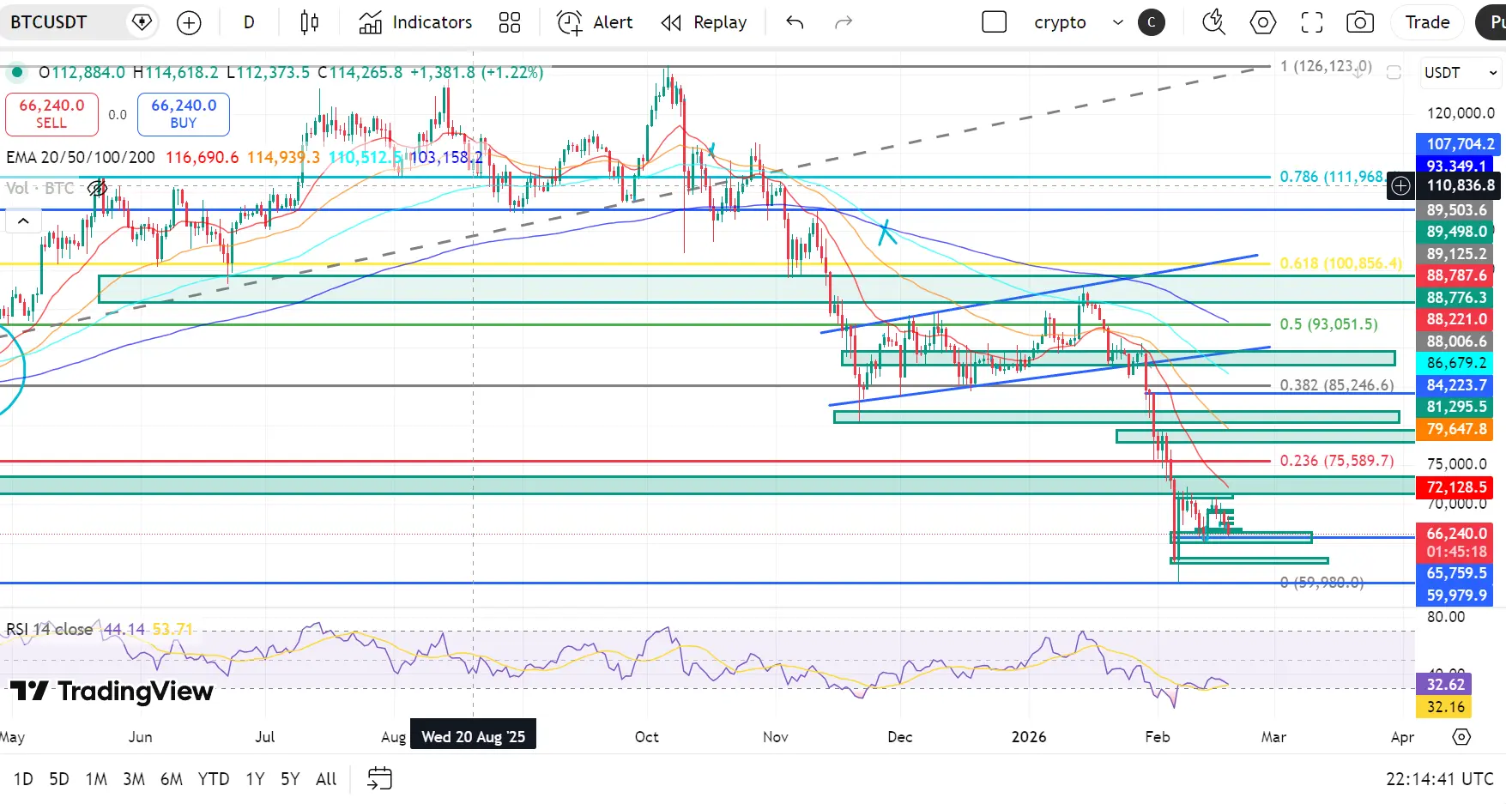Click the undo arrow in the toolbar
Screen dimensions: 1506x804
click(795, 23)
